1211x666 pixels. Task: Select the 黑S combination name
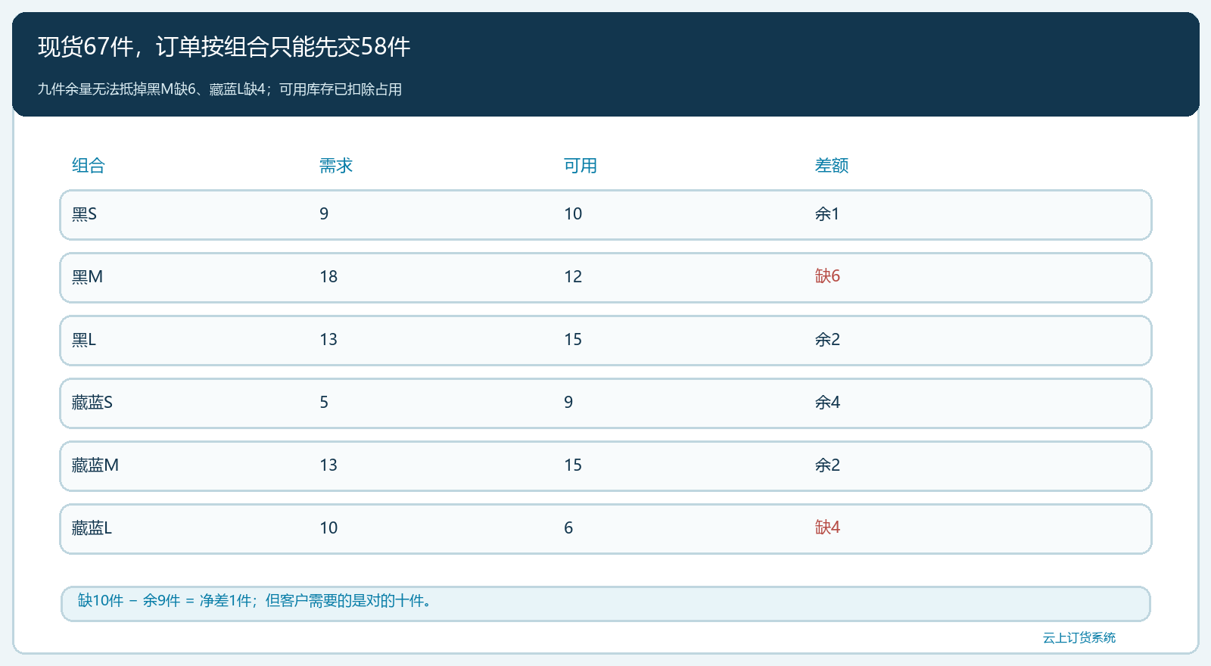(84, 214)
